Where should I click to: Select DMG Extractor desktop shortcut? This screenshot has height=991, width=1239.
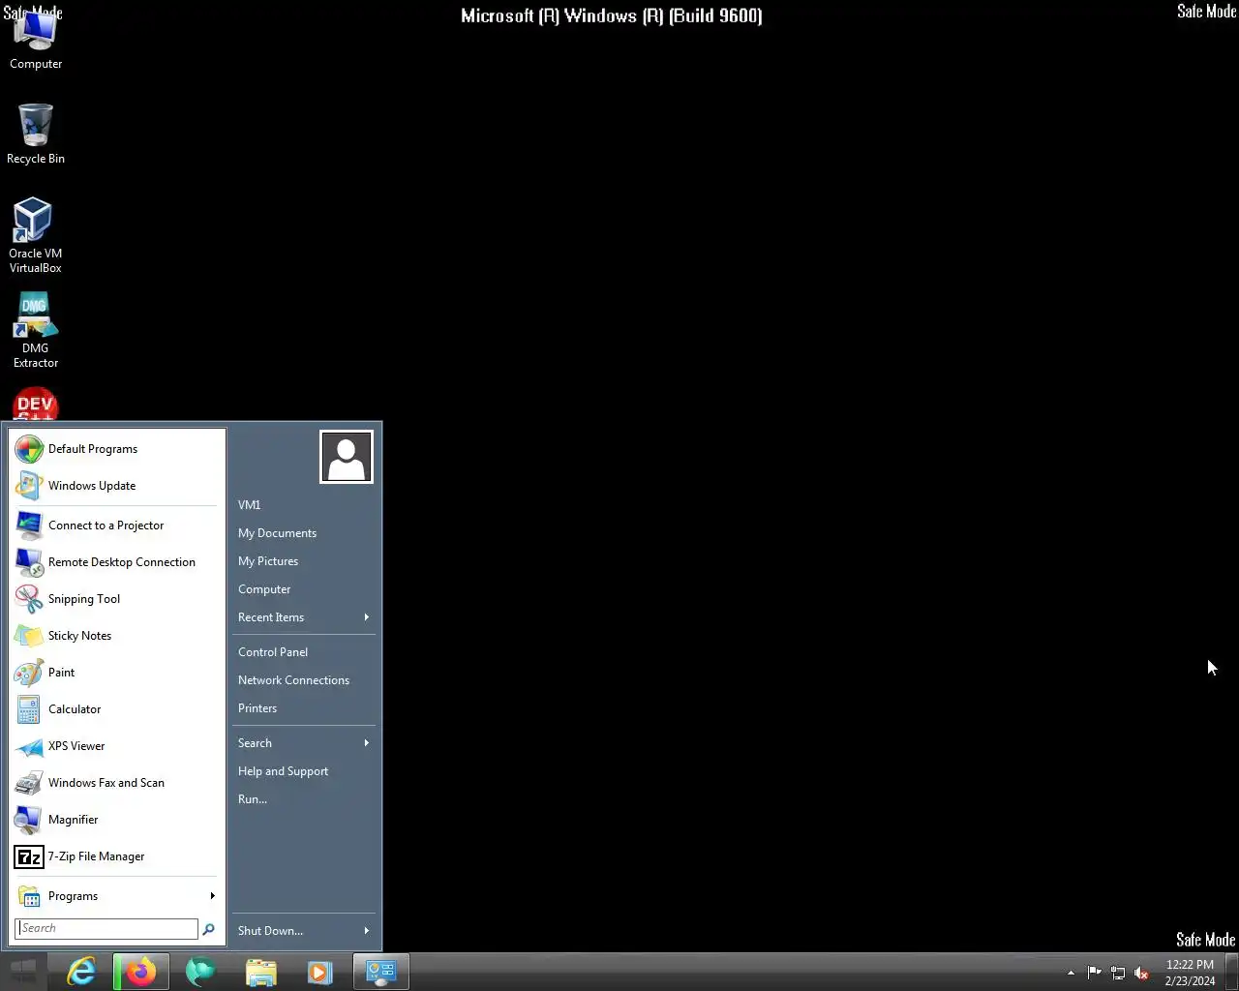tap(36, 330)
